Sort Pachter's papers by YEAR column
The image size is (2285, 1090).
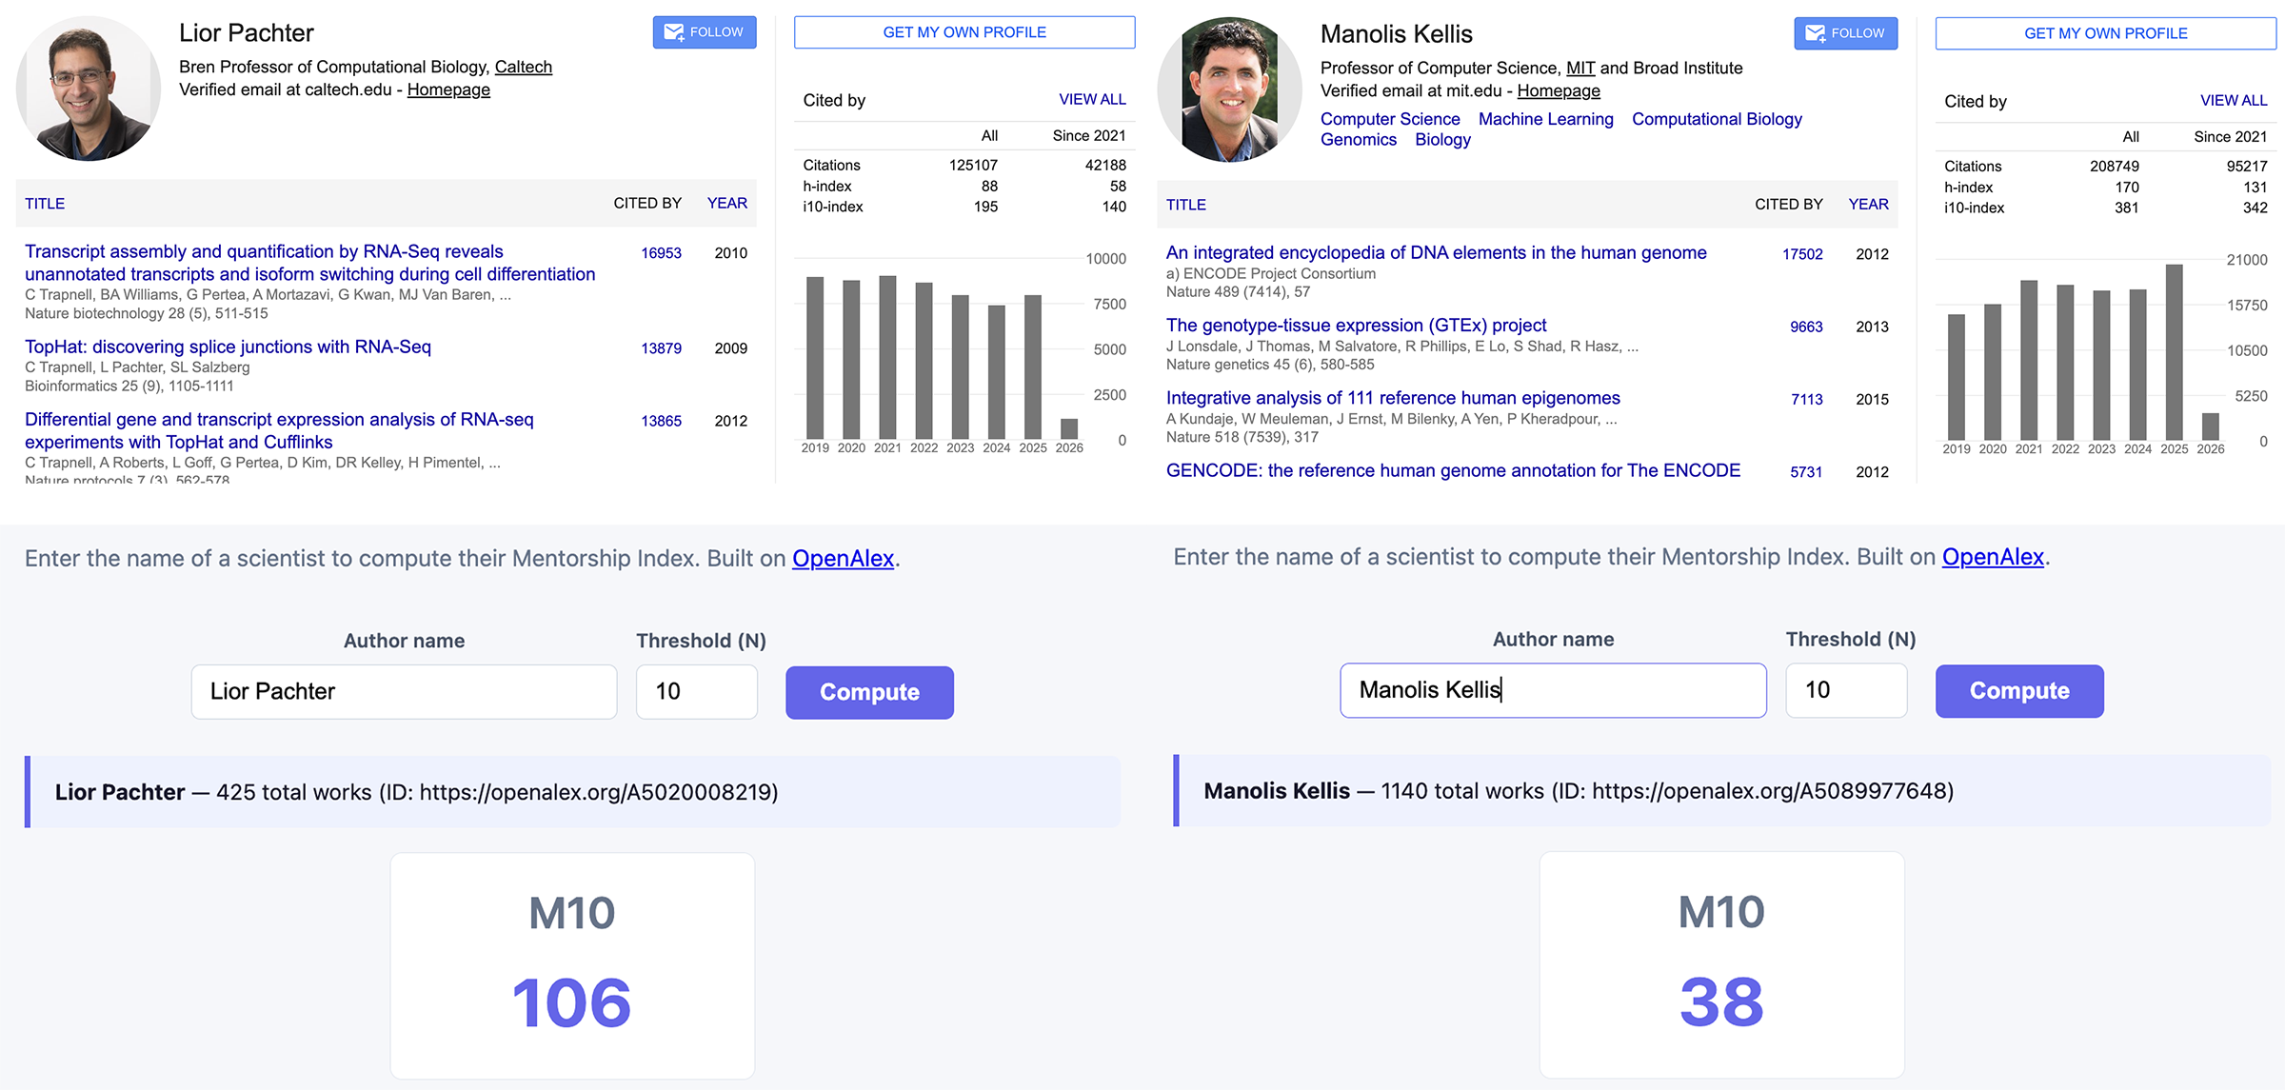point(726,203)
